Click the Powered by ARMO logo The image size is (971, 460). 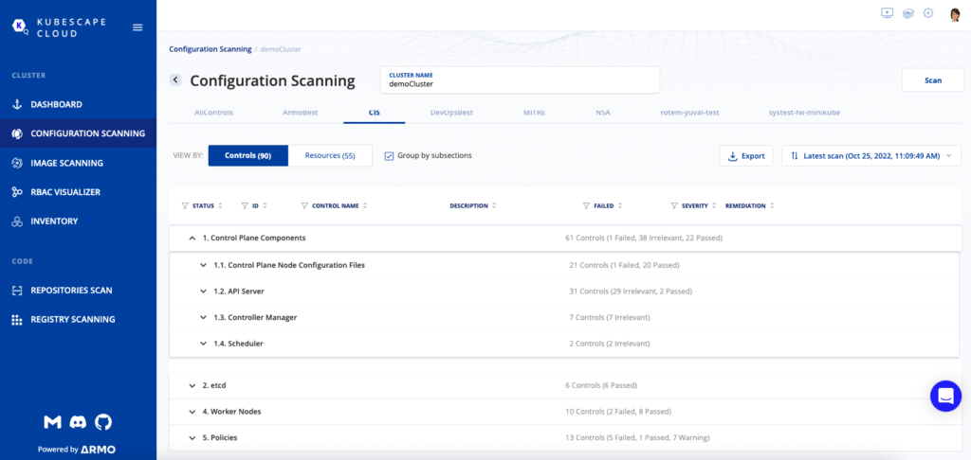(x=77, y=450)
